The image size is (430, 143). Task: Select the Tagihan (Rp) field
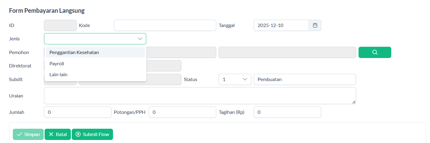[287, 112]
